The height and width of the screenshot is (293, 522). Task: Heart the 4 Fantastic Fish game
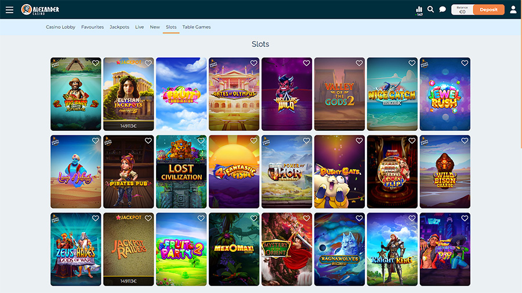click(x=253, y=141)
